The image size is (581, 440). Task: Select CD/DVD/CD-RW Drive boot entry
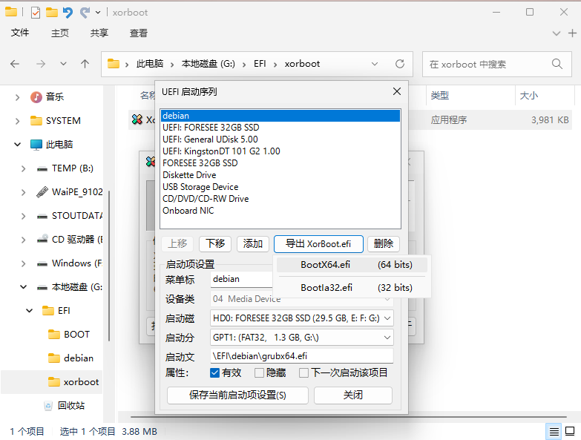pyautogui.click(x=280, y=199)
